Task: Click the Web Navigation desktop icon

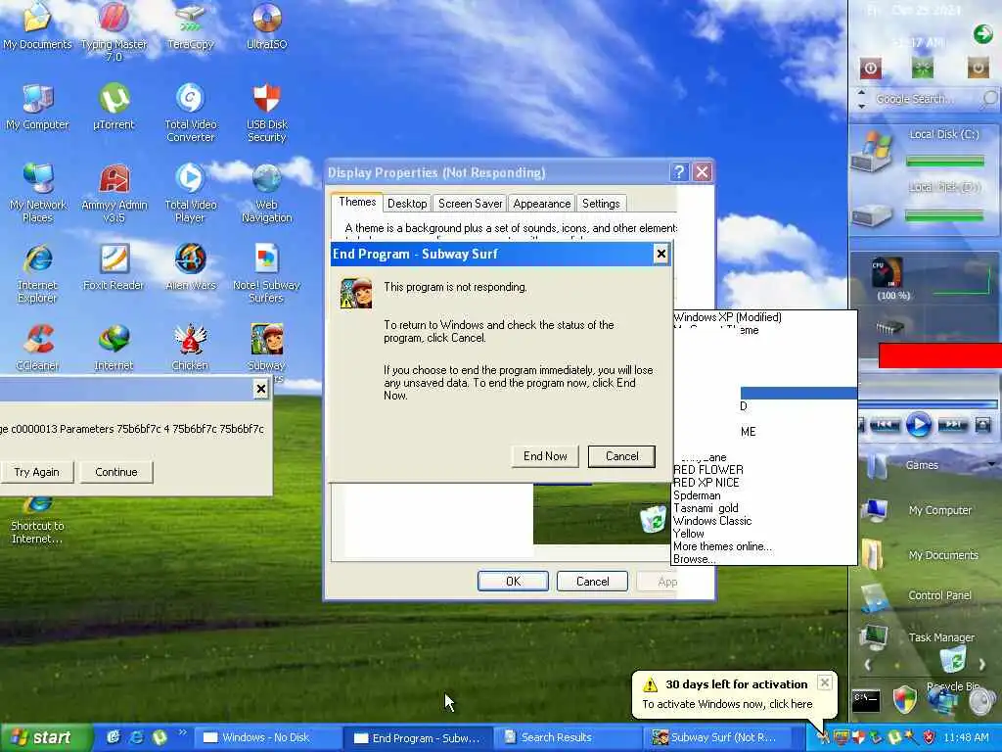Action: click(266, 193)
